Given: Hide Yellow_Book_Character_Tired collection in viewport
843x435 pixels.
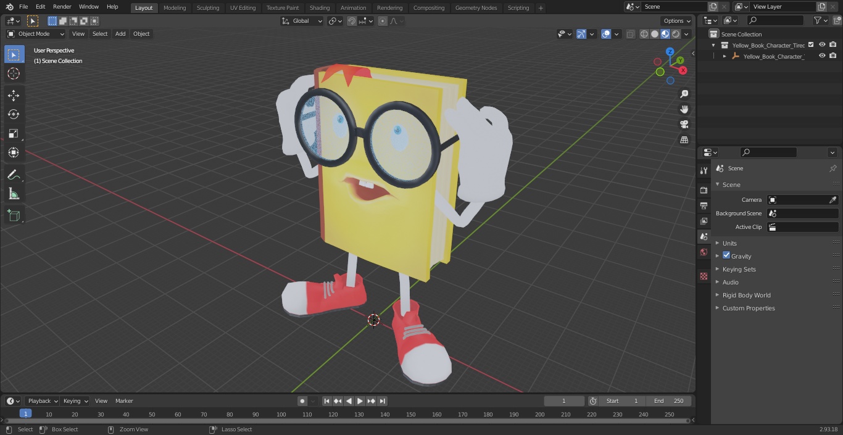Looking at the screenshot, I should 822,44.
